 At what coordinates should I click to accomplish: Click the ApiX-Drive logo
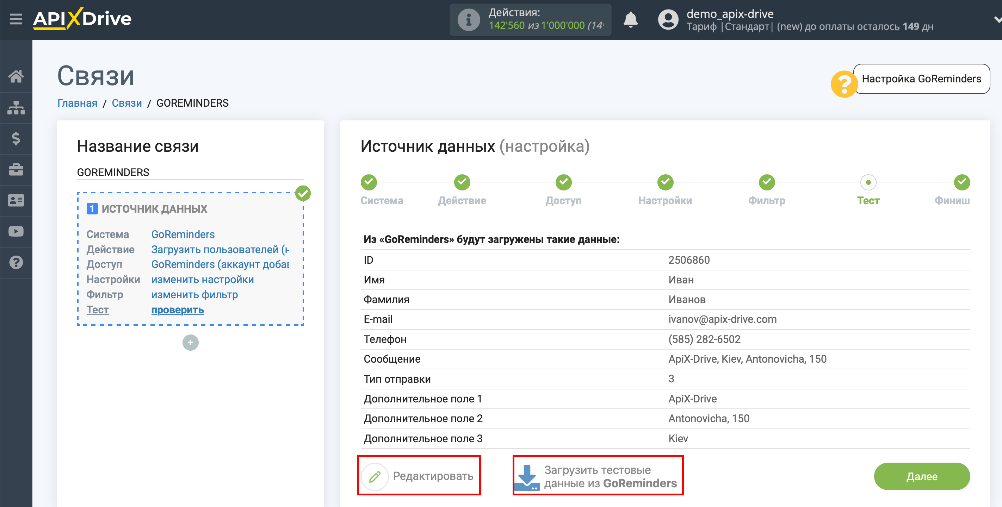tap(82, 19)
